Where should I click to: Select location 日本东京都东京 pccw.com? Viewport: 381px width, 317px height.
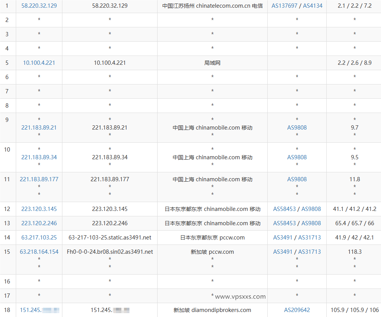tap(212, 238)
